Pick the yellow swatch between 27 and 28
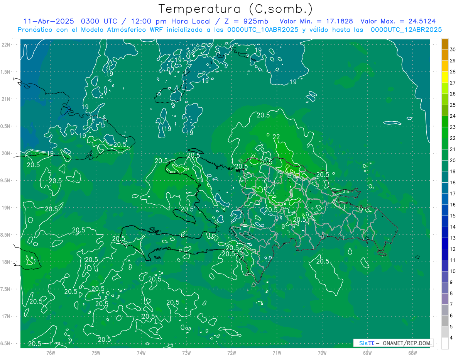The image size is (463, 358). coord(445,77)
